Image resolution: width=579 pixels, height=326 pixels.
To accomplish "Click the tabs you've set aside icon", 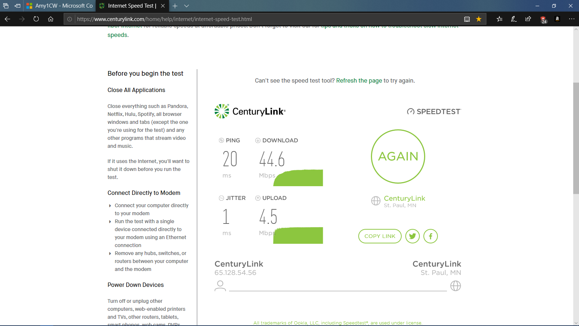I will [x=6, y=6].
